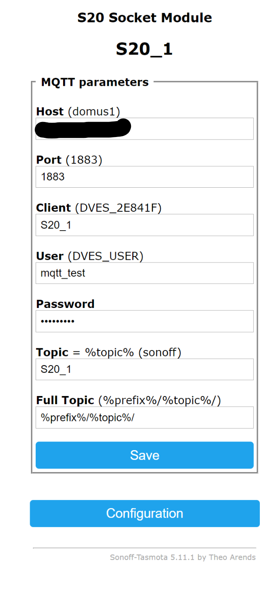This screenshot has width=280, height=591.
Task: Focus the Topic field below %topic% label
Action: pyautogui.click(x=144, y=369)
